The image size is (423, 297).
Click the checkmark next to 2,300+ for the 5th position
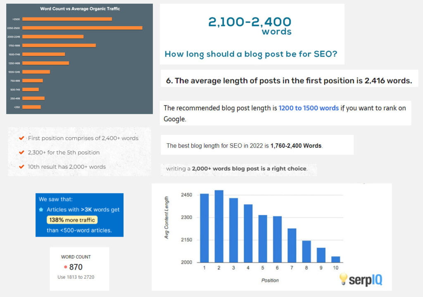click(21, 152)
